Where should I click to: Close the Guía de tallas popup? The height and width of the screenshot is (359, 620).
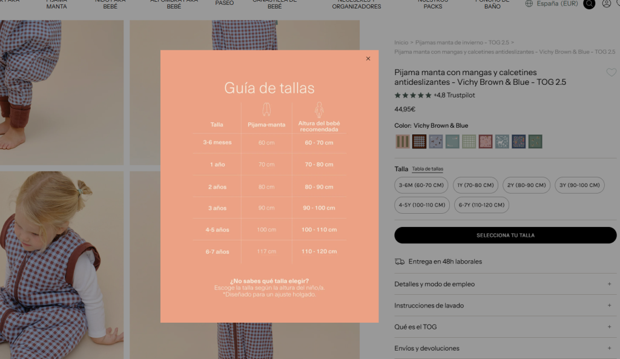368,59
